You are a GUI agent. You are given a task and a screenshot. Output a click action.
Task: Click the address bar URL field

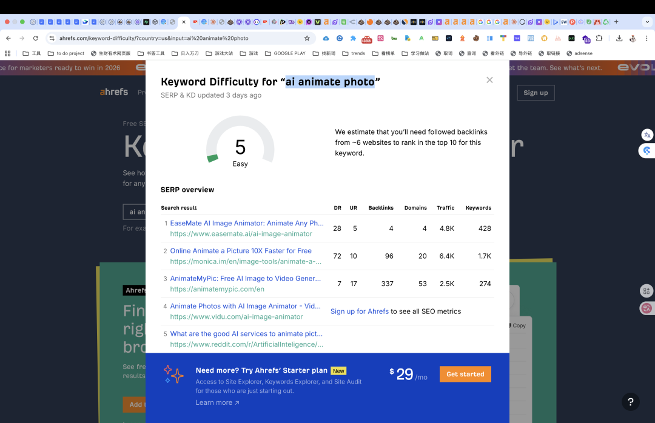coord(180,38)
